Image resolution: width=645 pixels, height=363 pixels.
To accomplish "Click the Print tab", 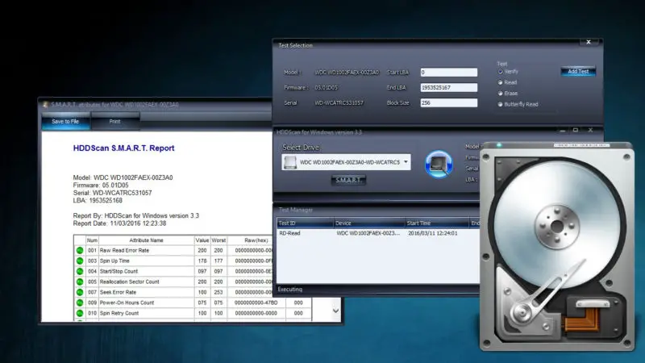I will pyautogui.click(x=114, y=122).
